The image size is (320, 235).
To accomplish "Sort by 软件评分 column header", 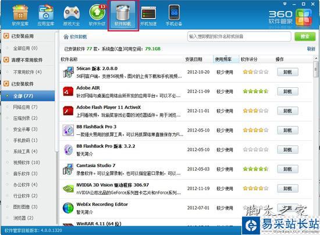I will [249, 59].
